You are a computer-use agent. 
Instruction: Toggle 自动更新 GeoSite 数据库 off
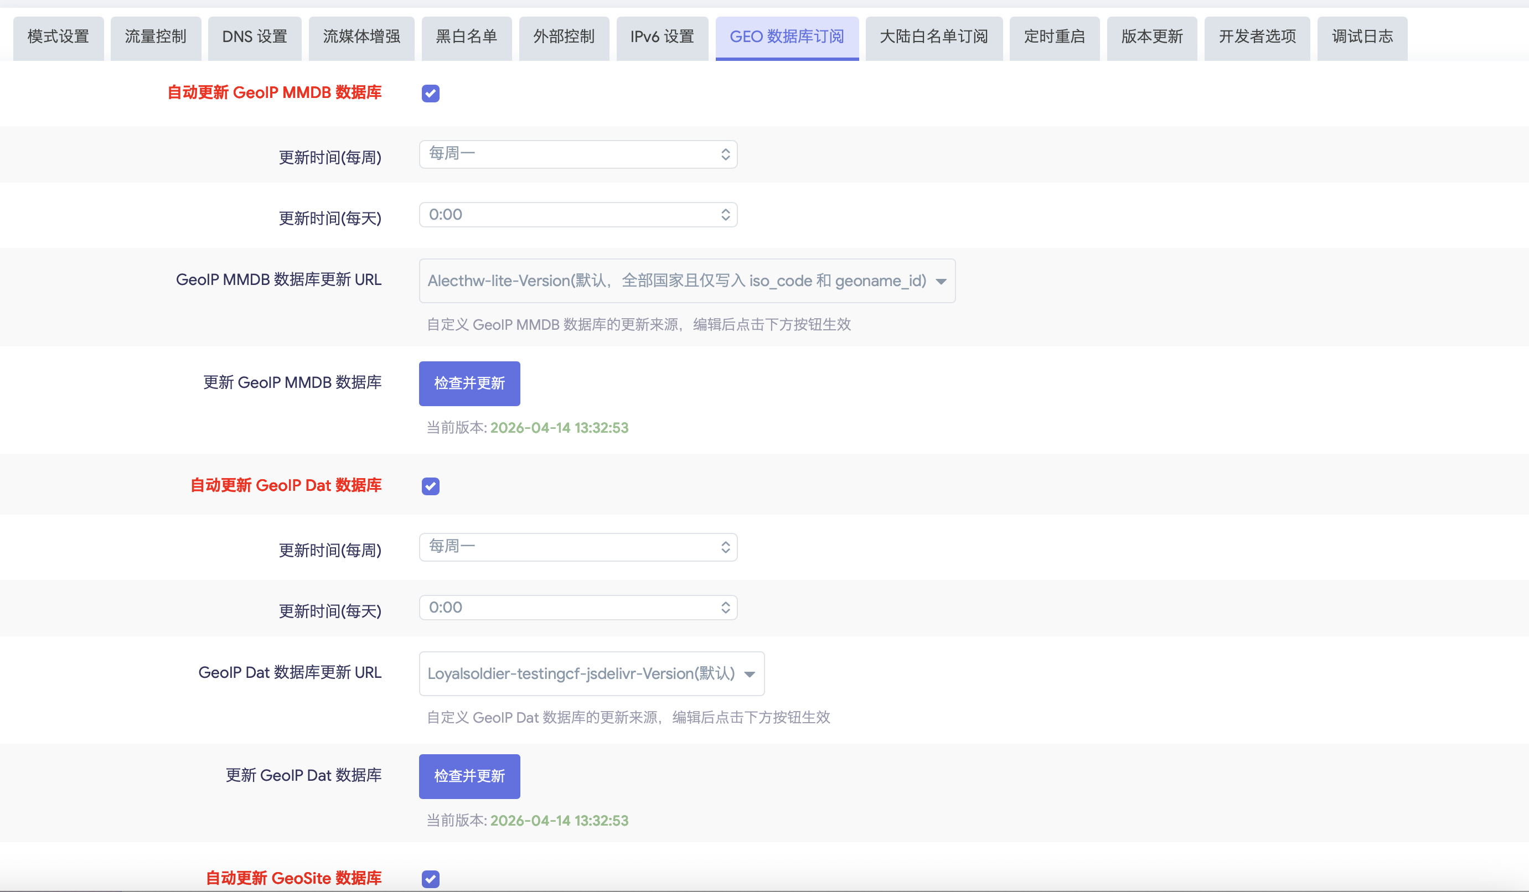430,878
